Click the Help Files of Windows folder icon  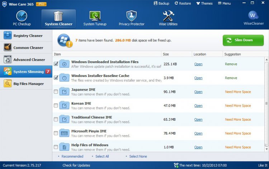point(64,147)
